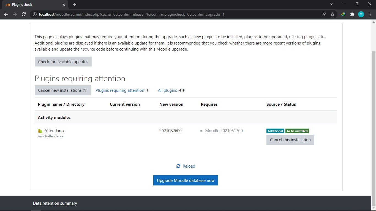The height and width of the screenshot is (211, 376).
Task: Cancel this installation of Attendance
Action: tap(290, 140)
